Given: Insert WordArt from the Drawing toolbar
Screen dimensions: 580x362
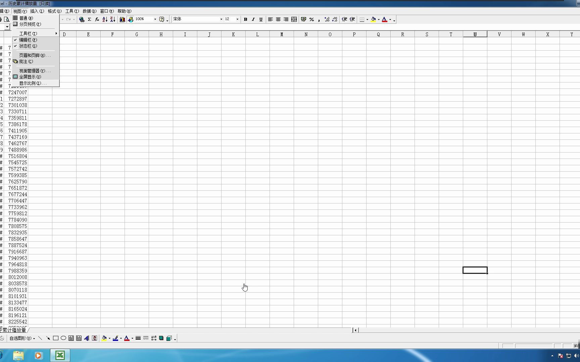Looking at the screenshot, I should tap(87, 338).
